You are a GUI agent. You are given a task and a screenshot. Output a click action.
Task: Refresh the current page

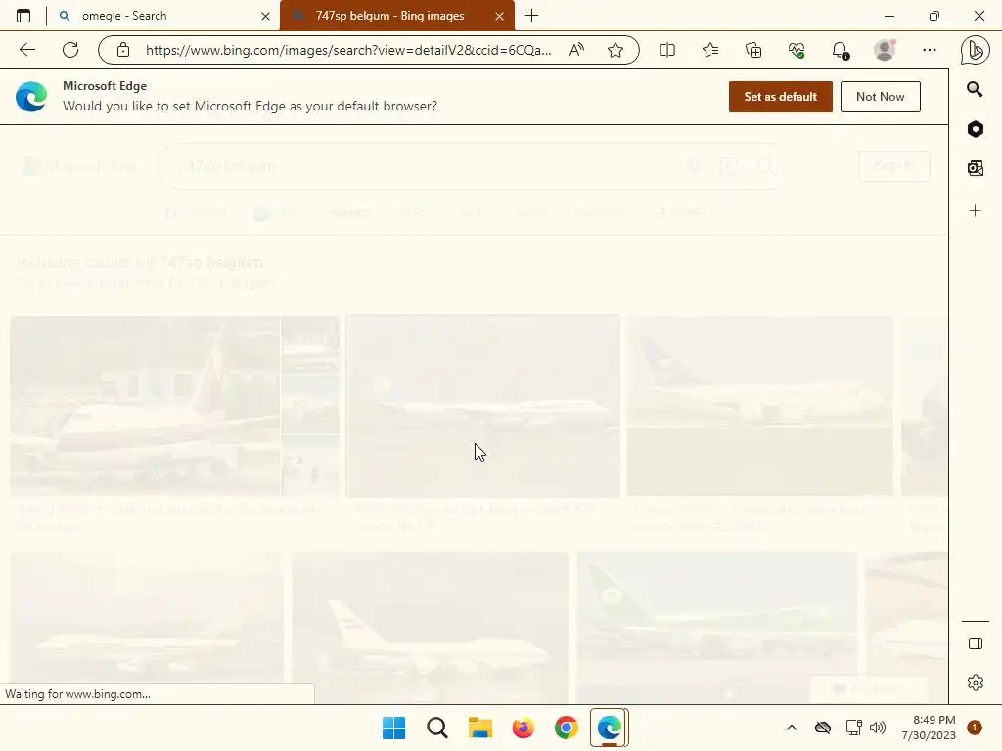[70, 50]
